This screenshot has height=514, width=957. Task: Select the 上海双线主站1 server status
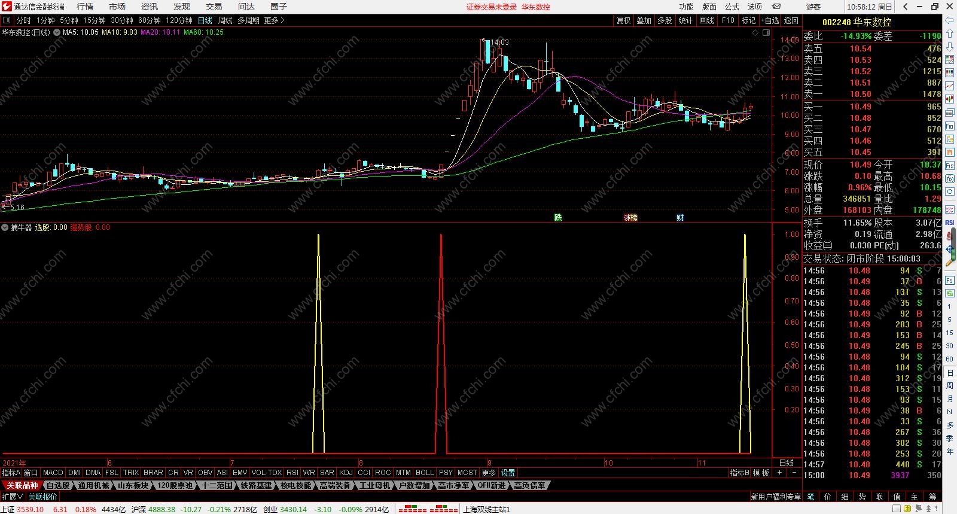[486, 509]
